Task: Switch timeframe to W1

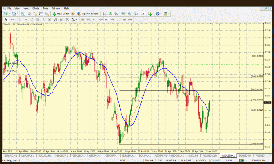Action: tap(124, 19)
